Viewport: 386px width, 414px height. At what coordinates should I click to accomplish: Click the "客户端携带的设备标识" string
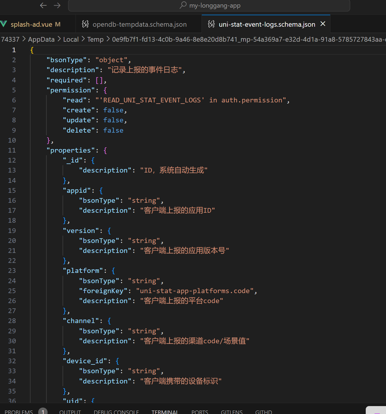click(181, 381)
